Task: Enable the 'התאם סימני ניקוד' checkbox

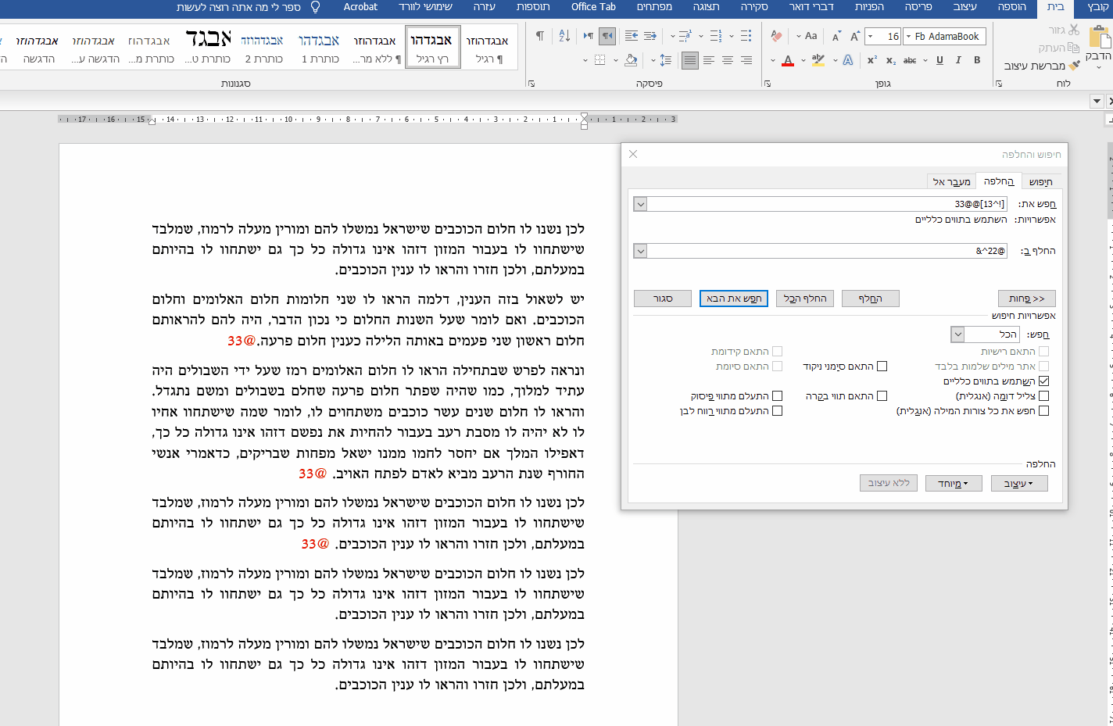Action: point(882,367)
